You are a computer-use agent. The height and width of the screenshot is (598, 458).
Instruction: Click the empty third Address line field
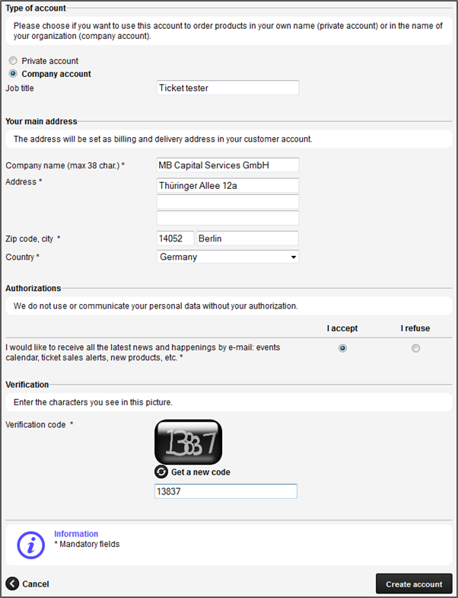pyautogui.click(x=227, y=218)
